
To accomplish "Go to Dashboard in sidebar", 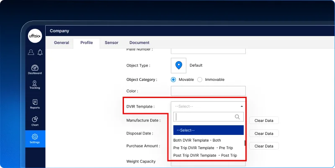I will [35, 70].
